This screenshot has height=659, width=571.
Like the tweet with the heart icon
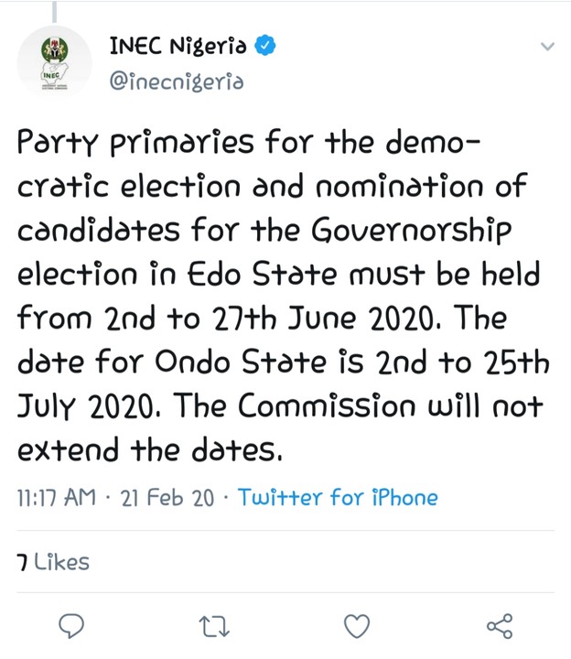click(x=356, y=626)
